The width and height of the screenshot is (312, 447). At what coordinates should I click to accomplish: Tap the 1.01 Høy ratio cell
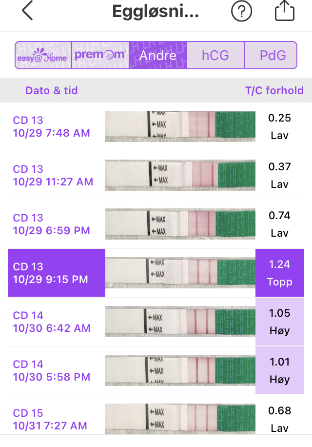tap(279, 370)
